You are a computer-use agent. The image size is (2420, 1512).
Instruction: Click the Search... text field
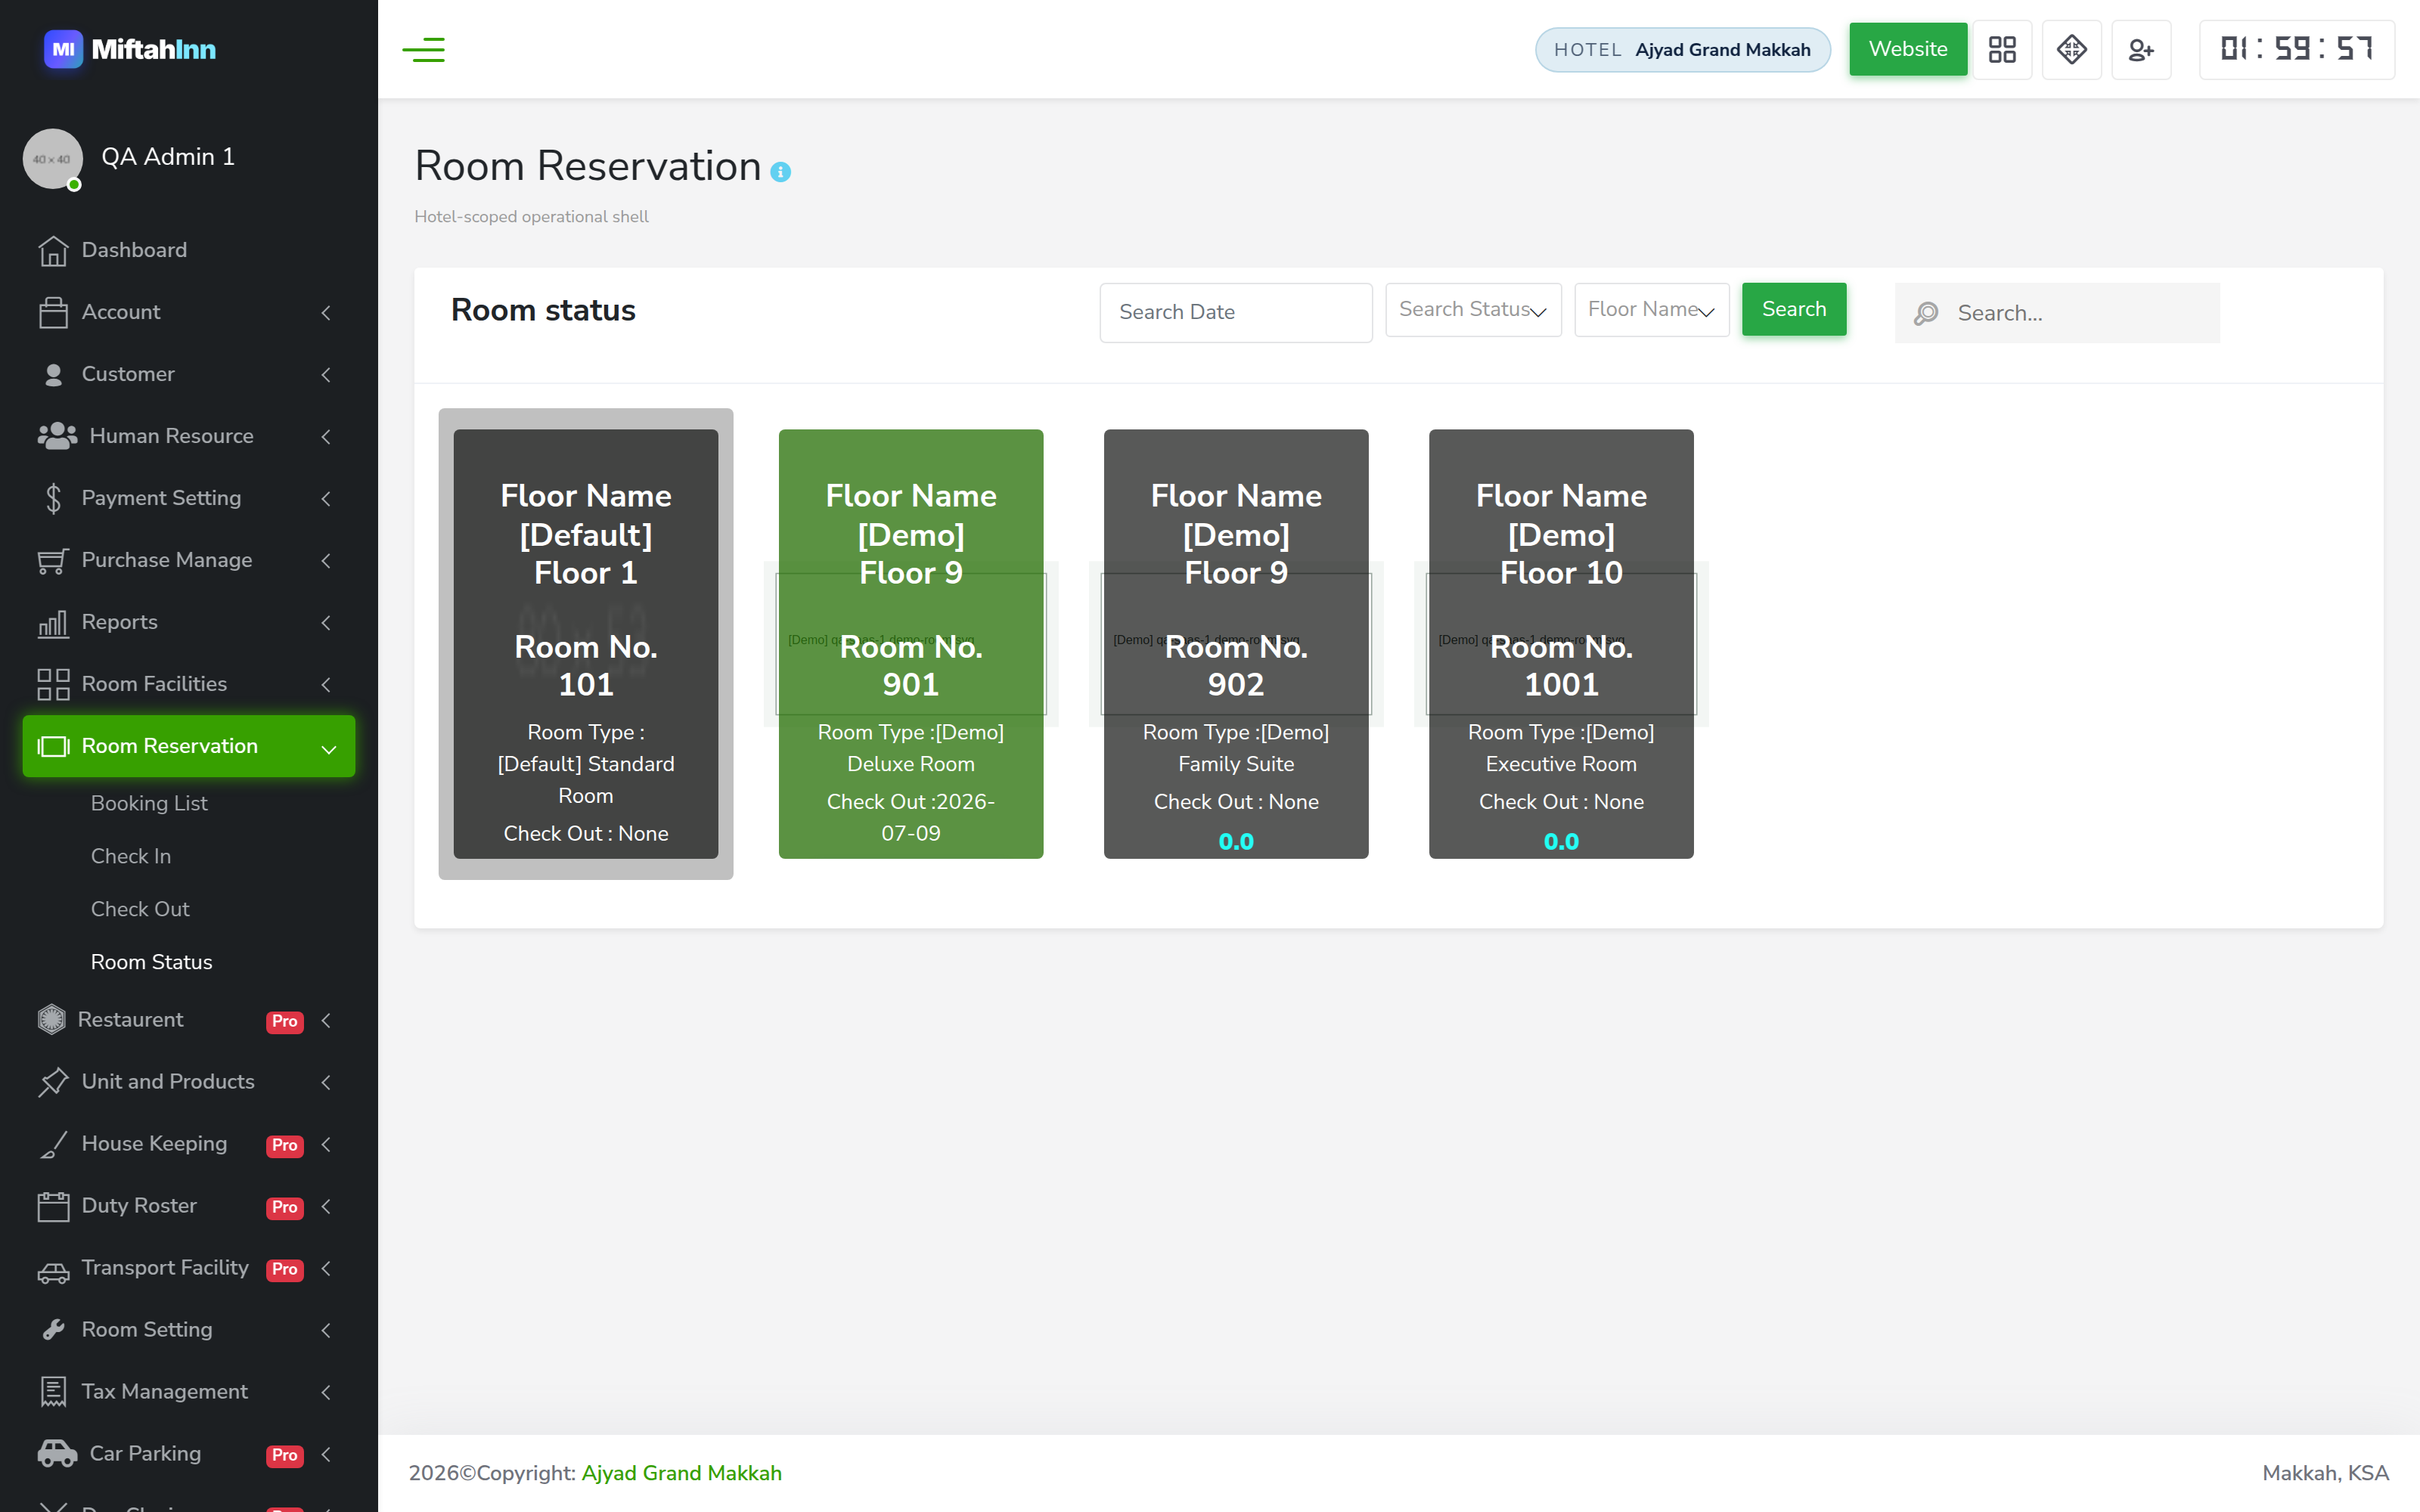coord(2057,313)
